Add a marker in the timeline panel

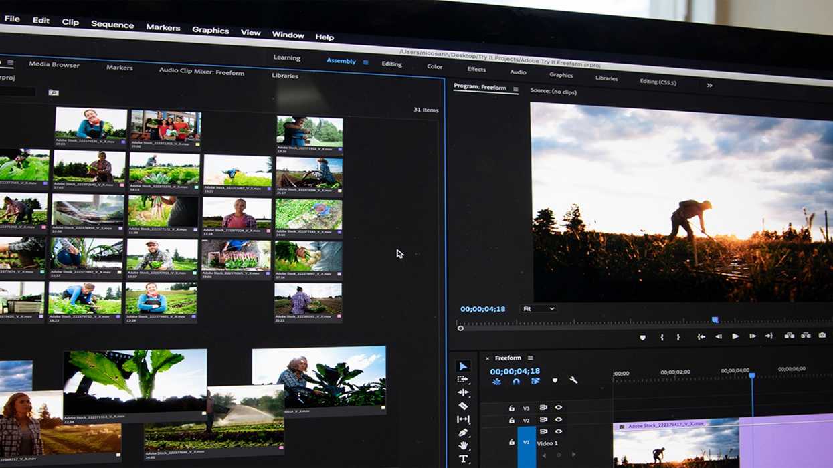point(555,380)
